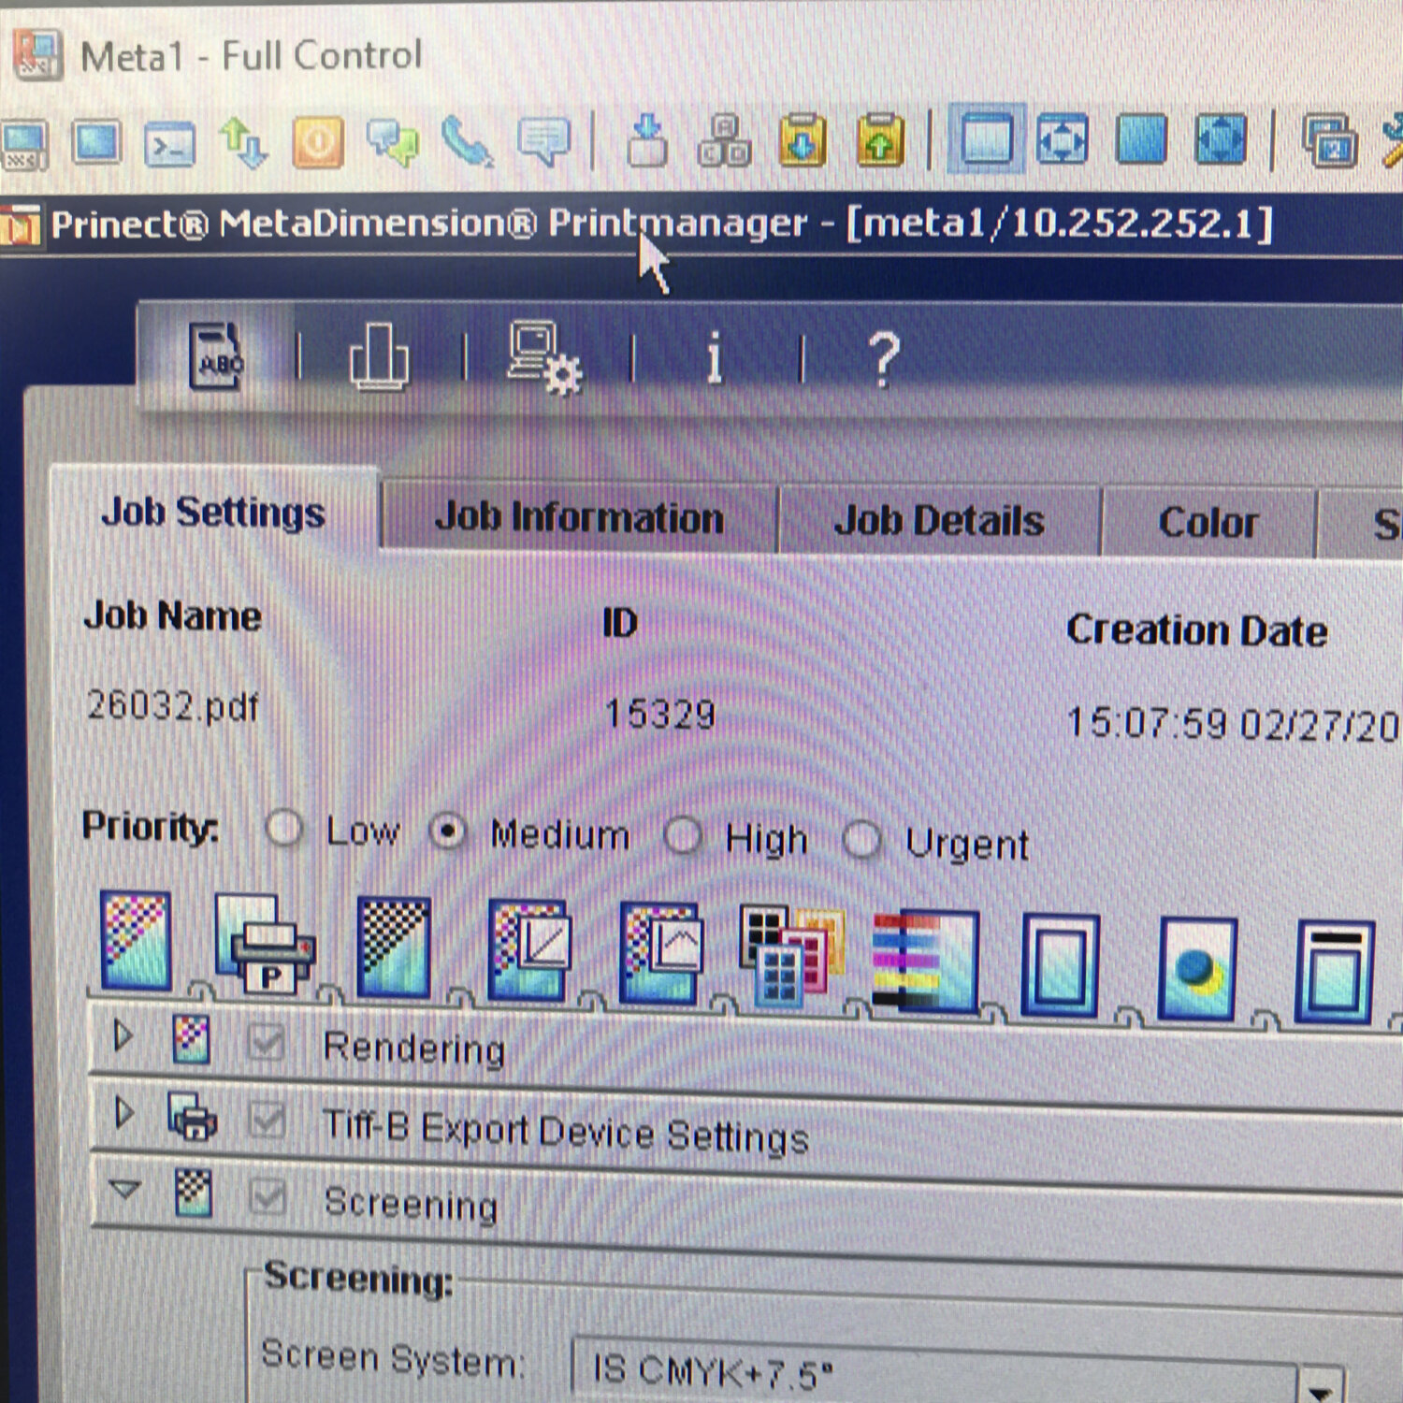Open the file transfer arrows icon
The image size is (1403, 1403).
(242, 142)
